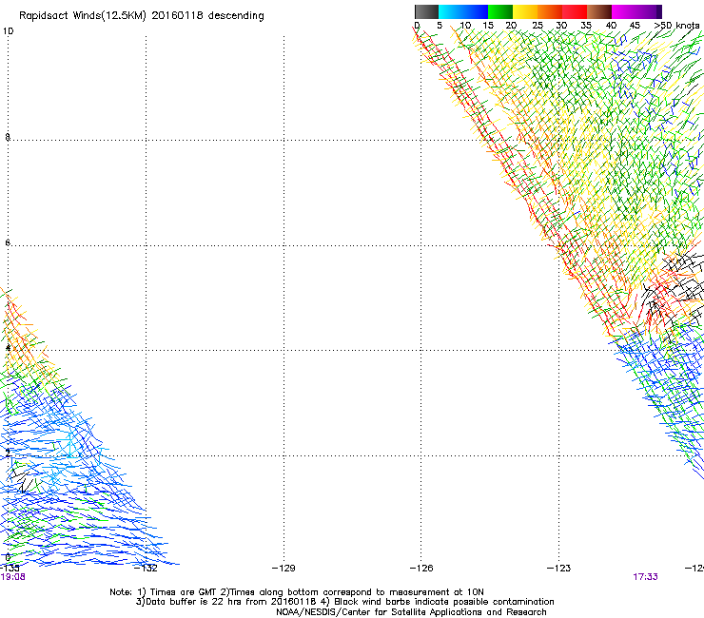The image size is (704, 618).
Task: Click the '5' legend scale label
Action: [440, 25]
